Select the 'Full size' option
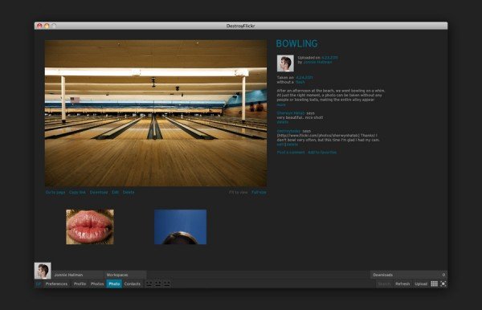This screenshot has height=310, width=482. [259, 192]
